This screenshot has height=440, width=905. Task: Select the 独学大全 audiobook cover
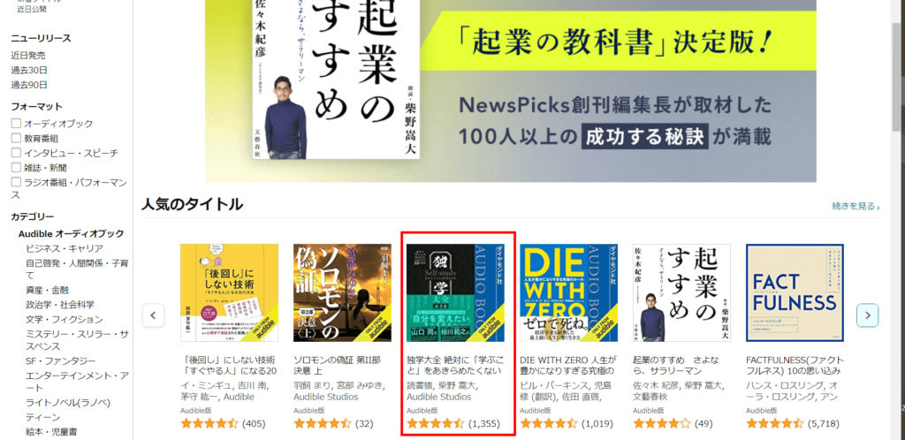click(455, 293)
